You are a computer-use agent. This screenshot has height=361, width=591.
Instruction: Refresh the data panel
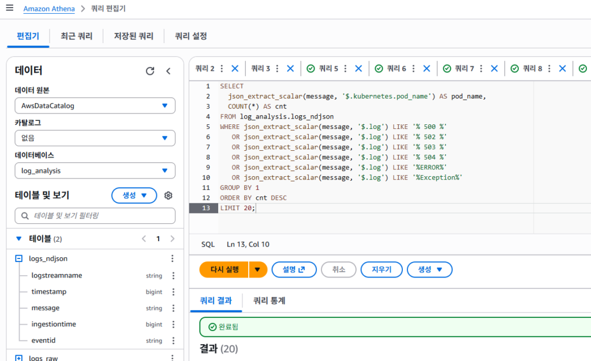coord(150,71)
